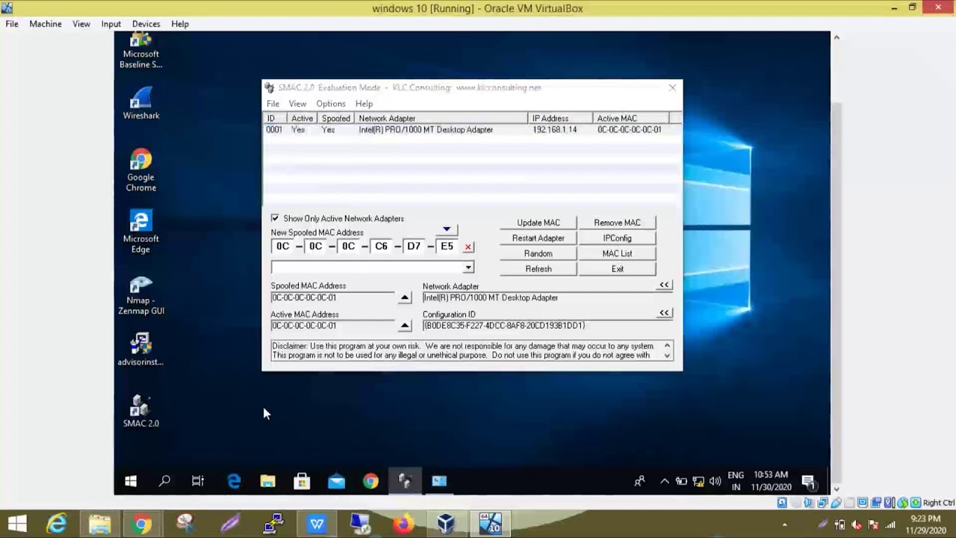Click the Update MAC button
Viewport: 956px width, 538px height.
[538, 223]
